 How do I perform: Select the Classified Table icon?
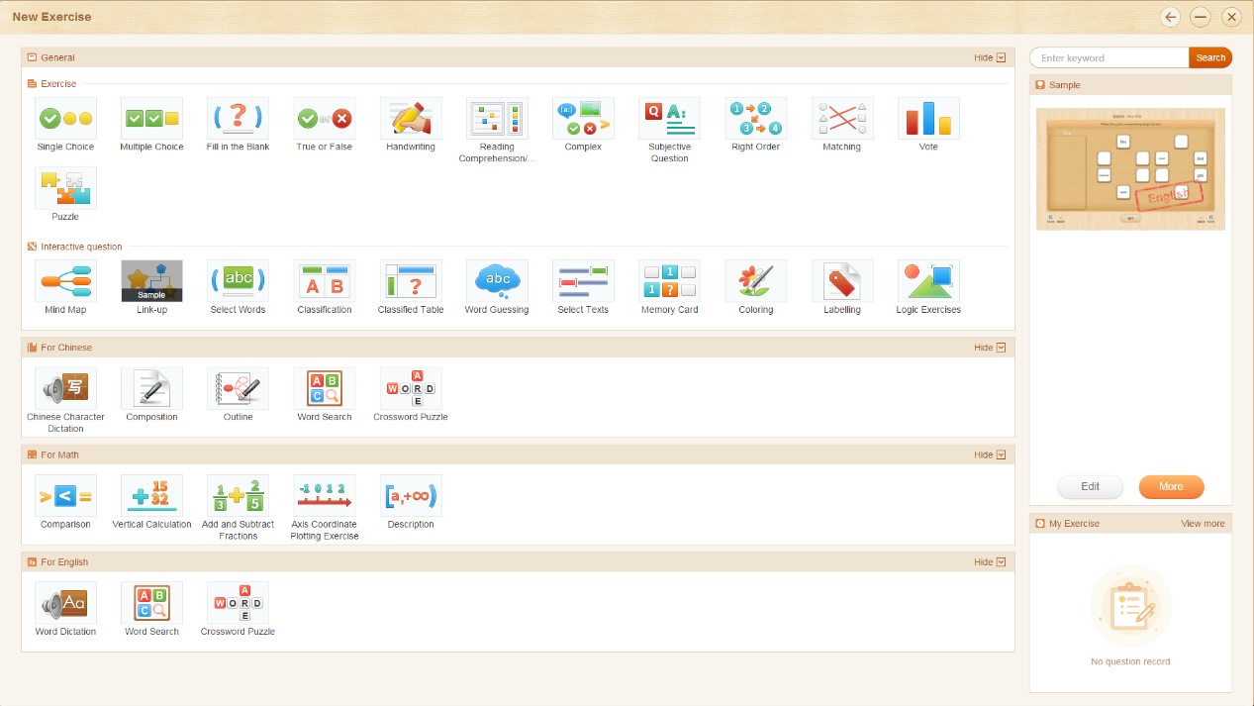411,281
